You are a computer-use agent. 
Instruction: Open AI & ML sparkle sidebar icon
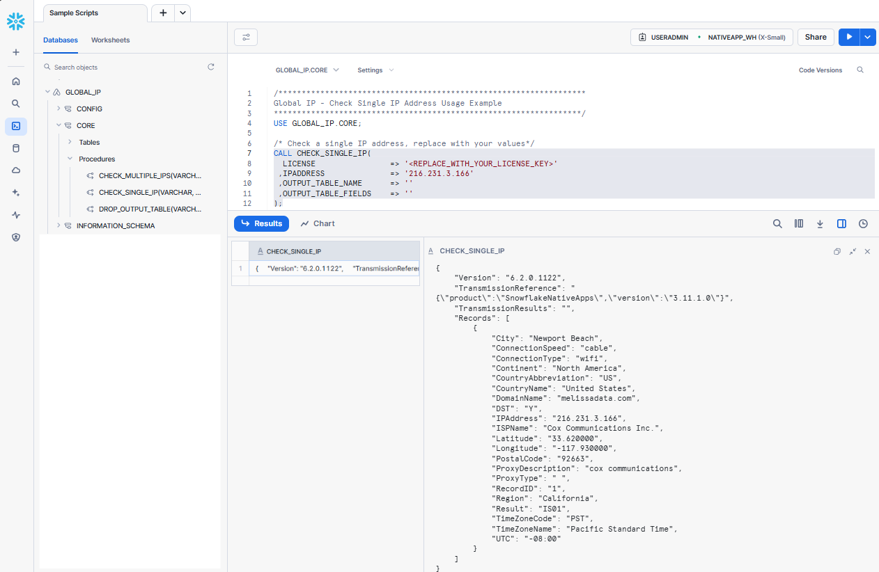tap(16, 193)
